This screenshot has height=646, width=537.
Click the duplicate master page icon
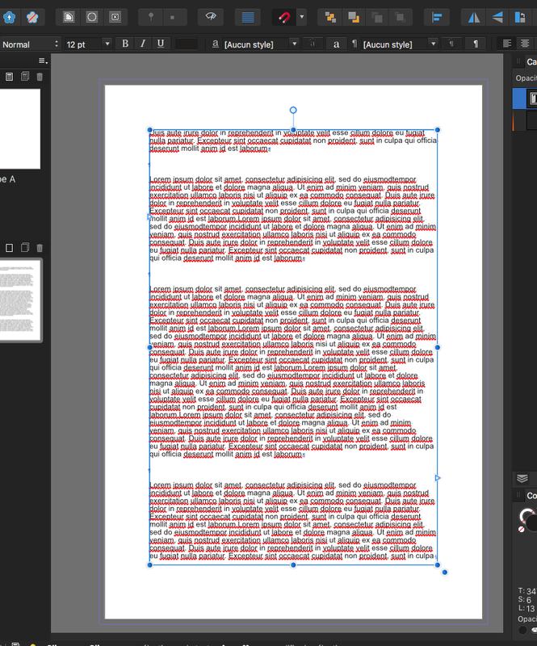point(25,76)
